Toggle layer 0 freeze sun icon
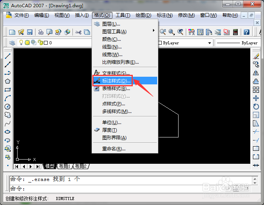Image resolution: width=264 pixels, height=205 pixels. (27, 43)
